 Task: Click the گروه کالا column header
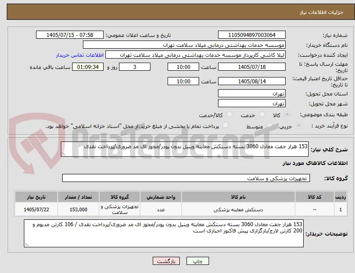pyautogui.click(x=119, y=197)
